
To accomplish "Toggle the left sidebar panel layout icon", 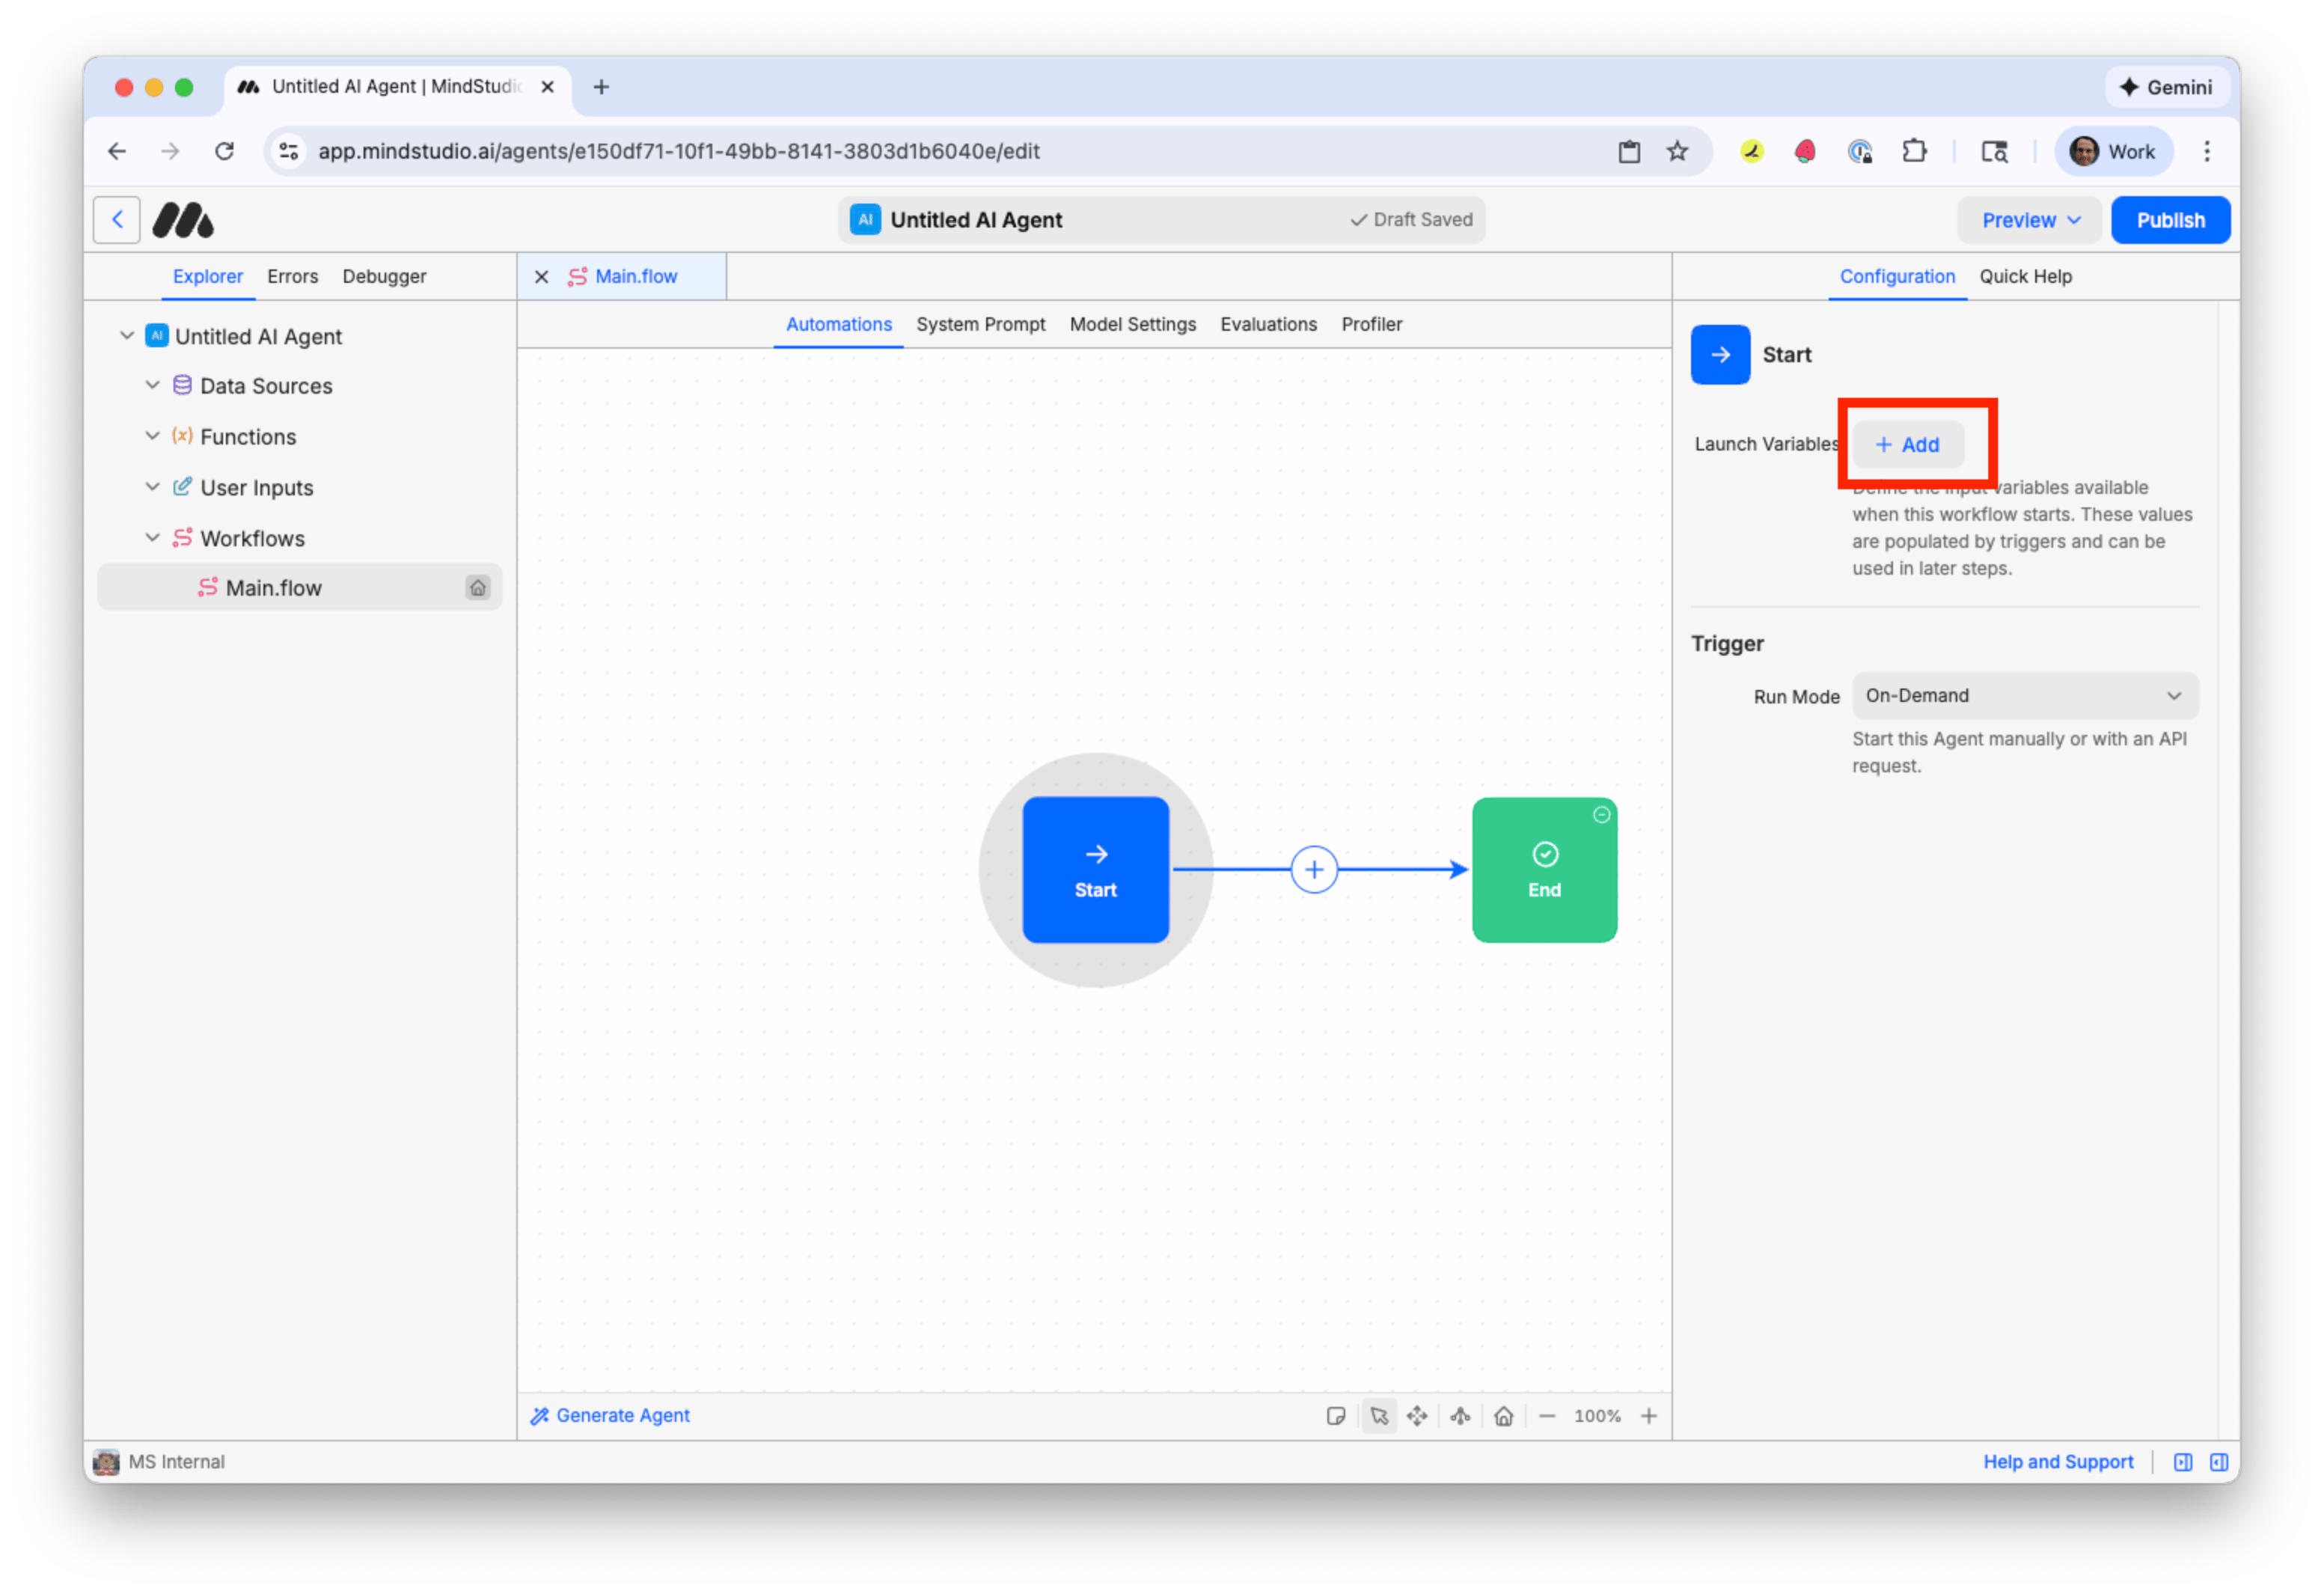I will [2183, 1462].
